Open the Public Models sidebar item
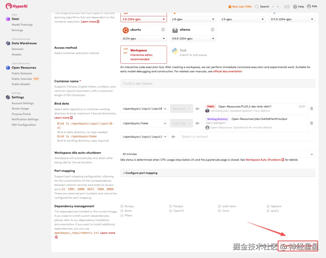This screenshot has width=326, height=258. click(x=21, y=84)
